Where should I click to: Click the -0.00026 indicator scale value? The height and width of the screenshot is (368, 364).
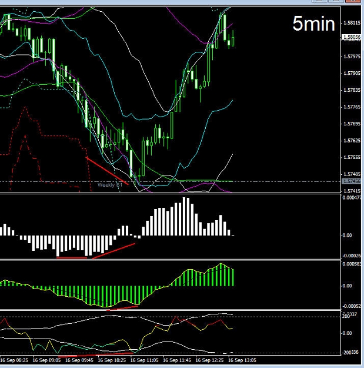click(352, 256)
